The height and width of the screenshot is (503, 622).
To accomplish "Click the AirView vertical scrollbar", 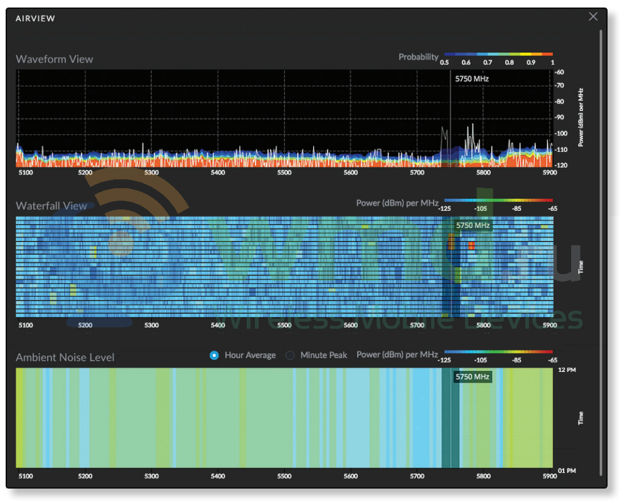I will click(x=601, y=253).
